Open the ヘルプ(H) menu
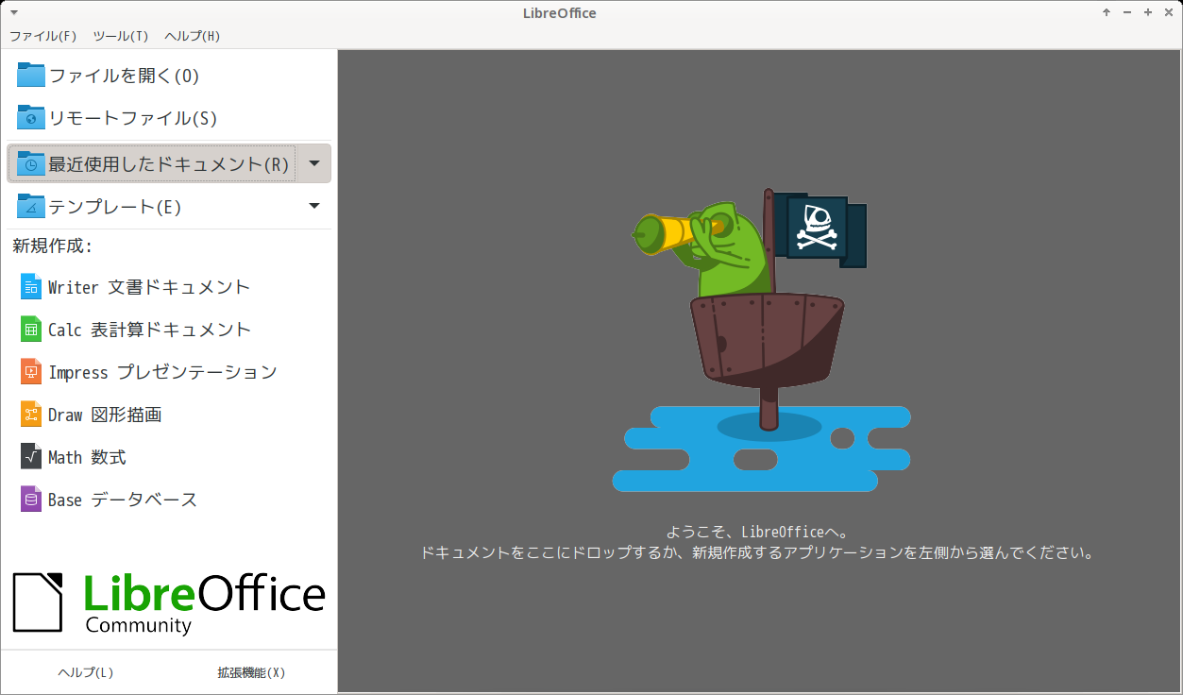The height and width of the screenshot is (695, 1183). 192,36
